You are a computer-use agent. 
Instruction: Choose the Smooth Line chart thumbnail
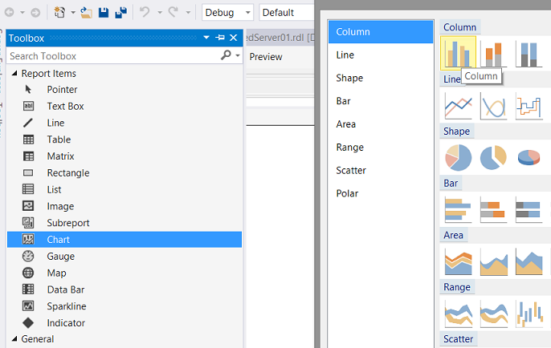point(493,106)
